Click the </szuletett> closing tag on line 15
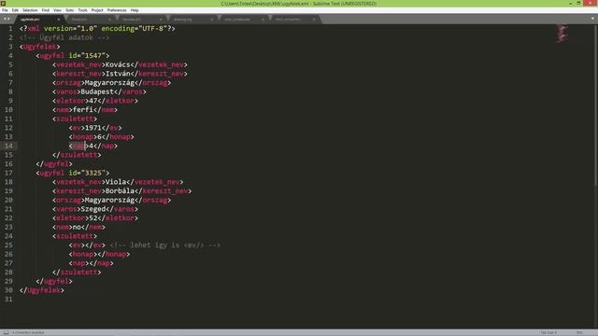598x336 pixels. [x=77, y=155]
